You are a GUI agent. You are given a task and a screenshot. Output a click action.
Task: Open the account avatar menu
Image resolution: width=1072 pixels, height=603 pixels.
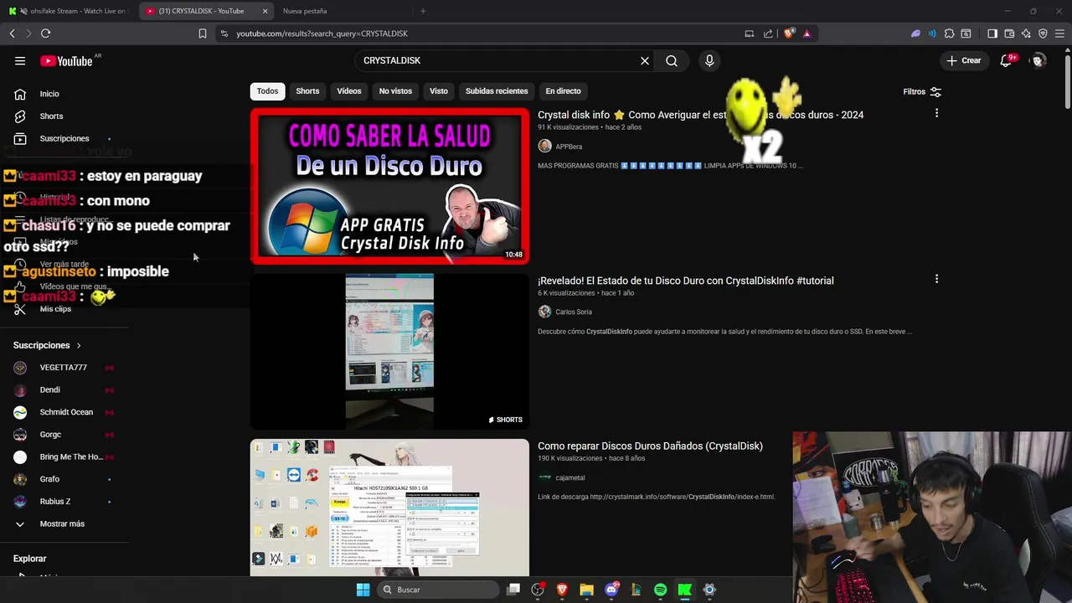pos(1038,60)
